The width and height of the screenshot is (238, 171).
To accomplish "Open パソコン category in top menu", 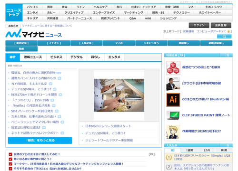I will tap(32, 7).
